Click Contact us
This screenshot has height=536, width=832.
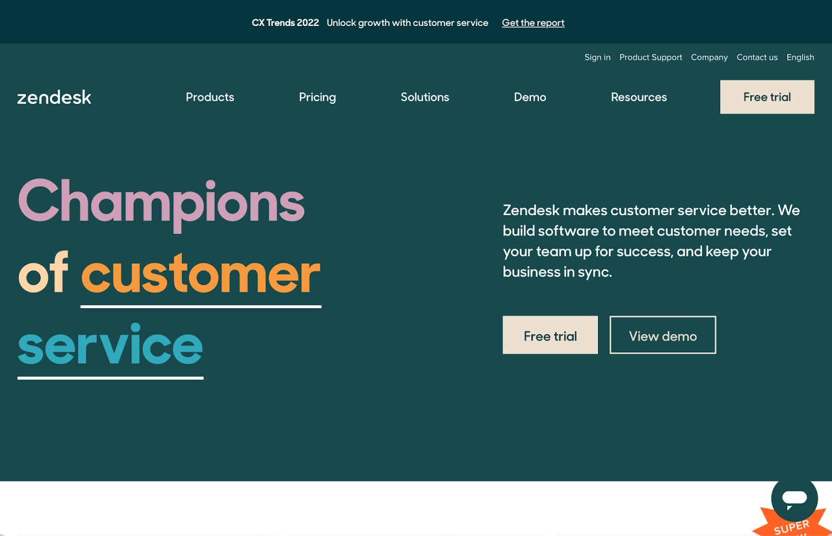(757, 57)
